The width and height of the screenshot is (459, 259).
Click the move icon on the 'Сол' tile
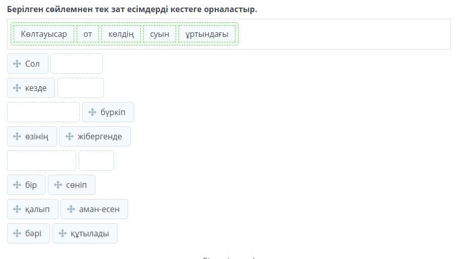pos(17,64)
